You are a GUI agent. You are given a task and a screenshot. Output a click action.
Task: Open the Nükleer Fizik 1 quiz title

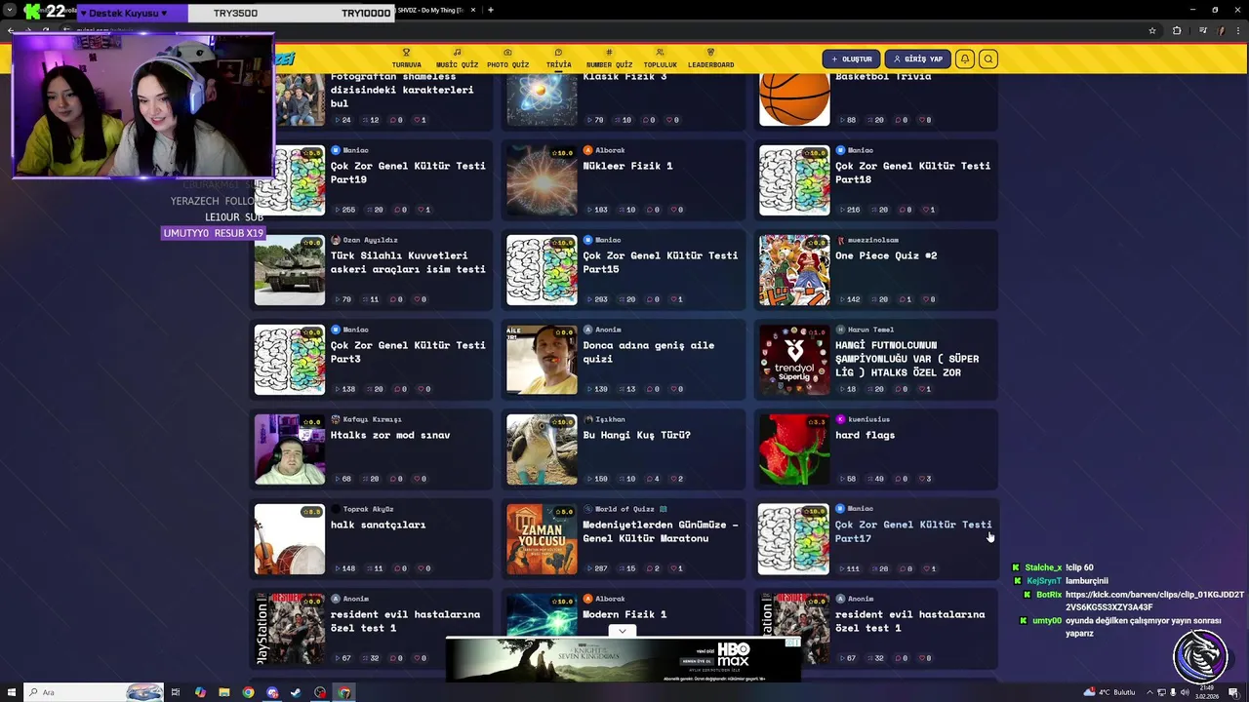[x=627, y=166]
